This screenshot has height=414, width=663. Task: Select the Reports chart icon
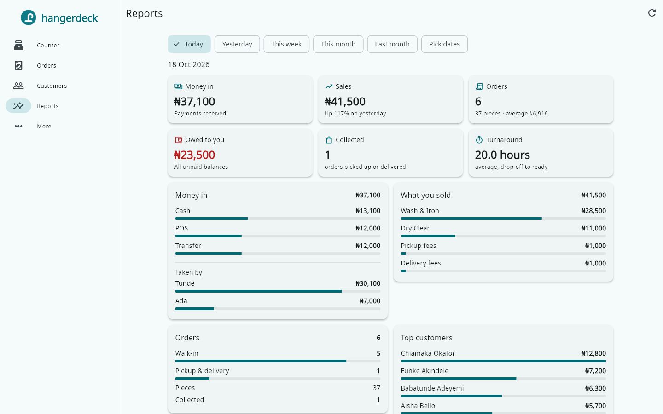18,106
